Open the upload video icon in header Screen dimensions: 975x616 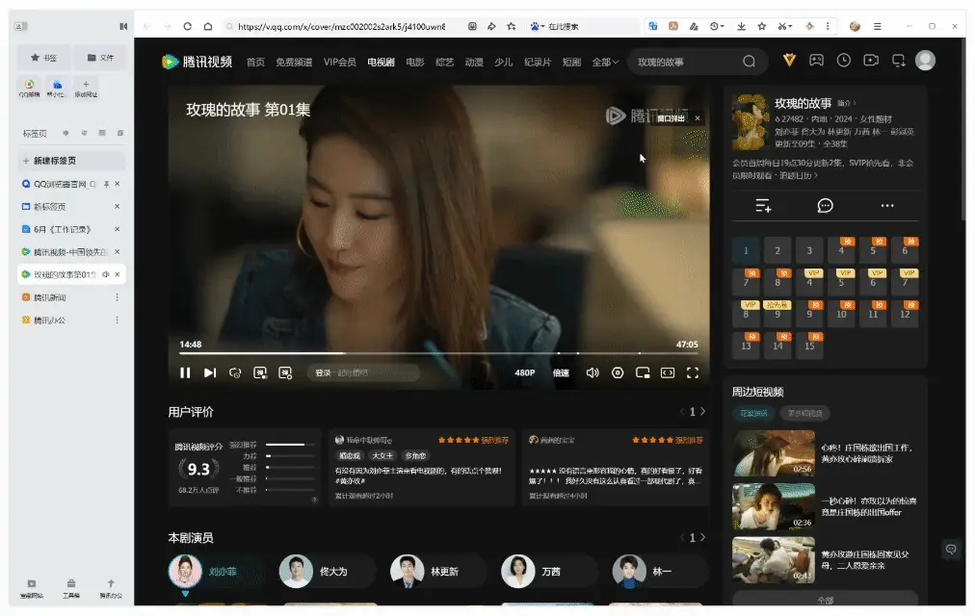pyautogui.click(x=871, y=60)
